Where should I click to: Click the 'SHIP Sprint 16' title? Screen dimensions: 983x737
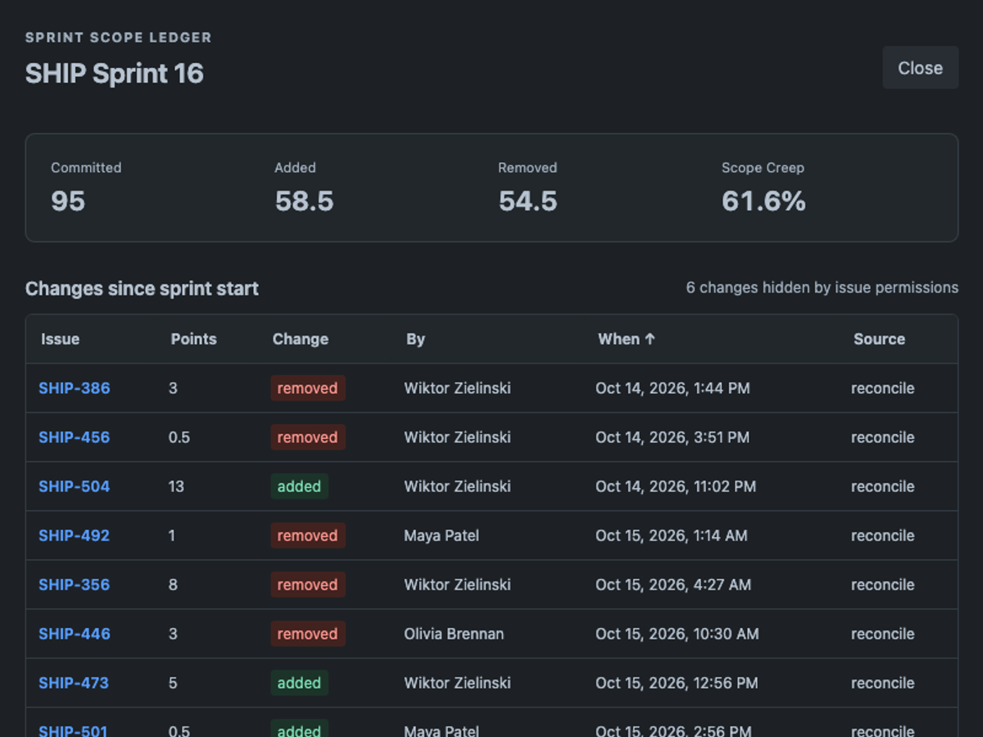click(x=115, y=73)
